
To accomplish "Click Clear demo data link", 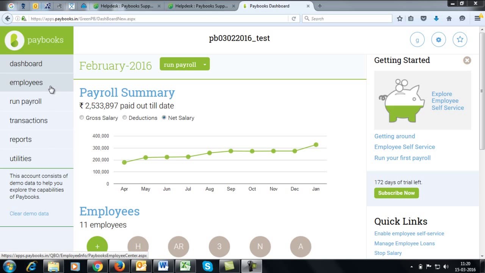I will point(29,213).
